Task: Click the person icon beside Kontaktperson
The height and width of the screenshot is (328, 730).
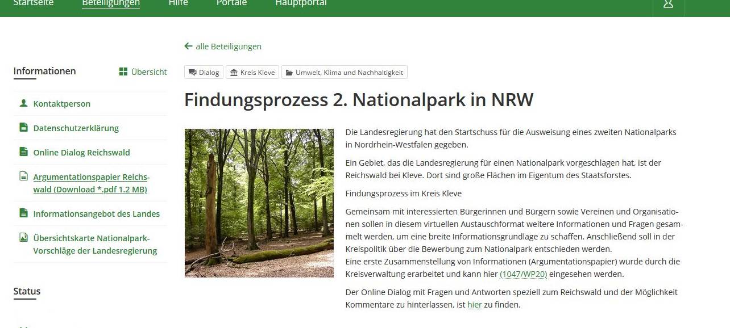Action: pos(23,103)
